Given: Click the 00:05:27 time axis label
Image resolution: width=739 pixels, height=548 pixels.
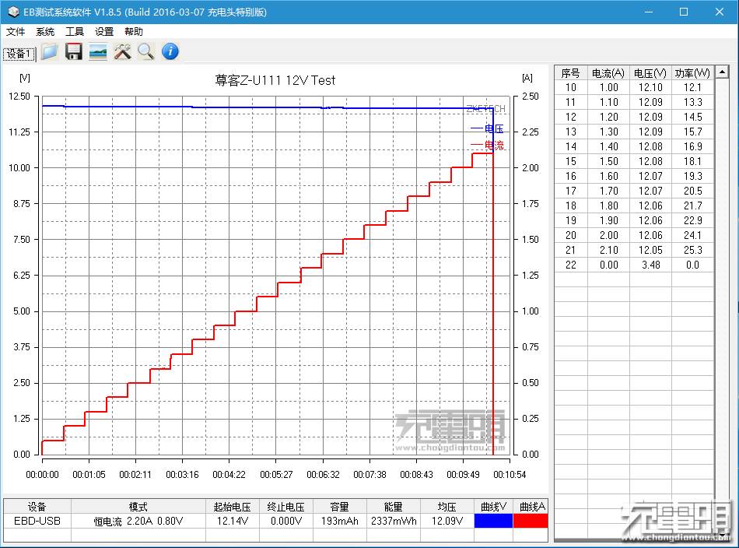Looking at the screenshot, I should pos(276,474).
